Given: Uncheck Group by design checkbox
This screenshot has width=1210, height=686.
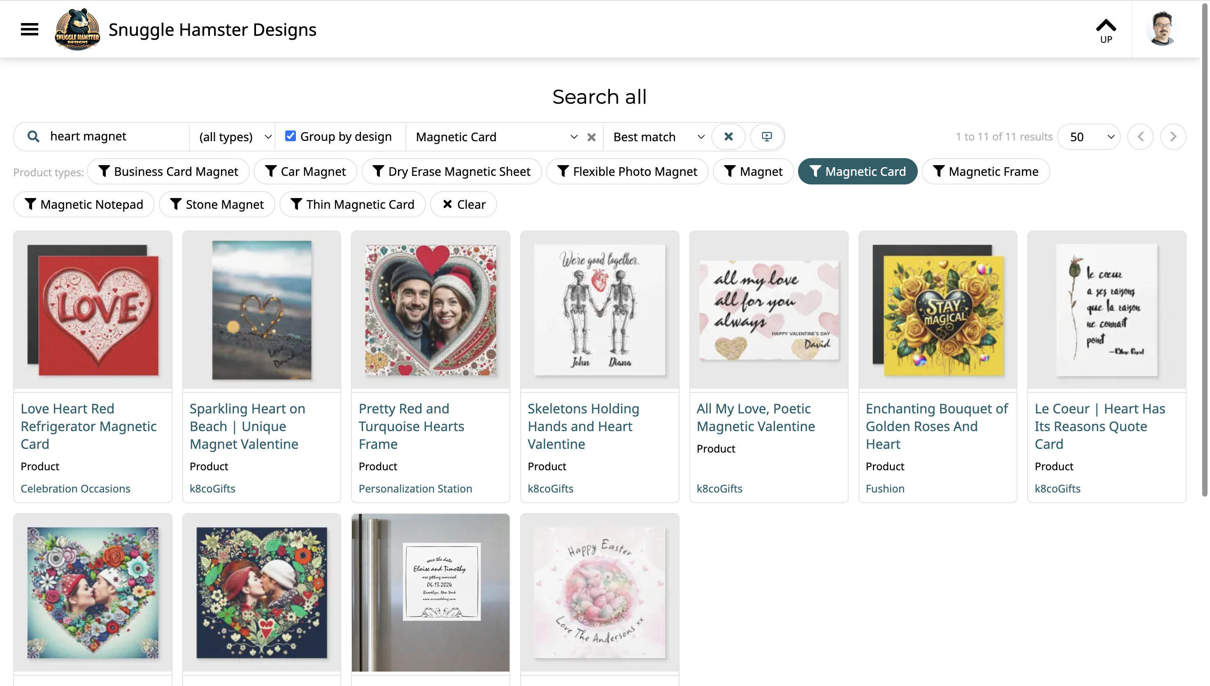Looking at the screenshot, I should pyautogui.click(x=291, y=136).
